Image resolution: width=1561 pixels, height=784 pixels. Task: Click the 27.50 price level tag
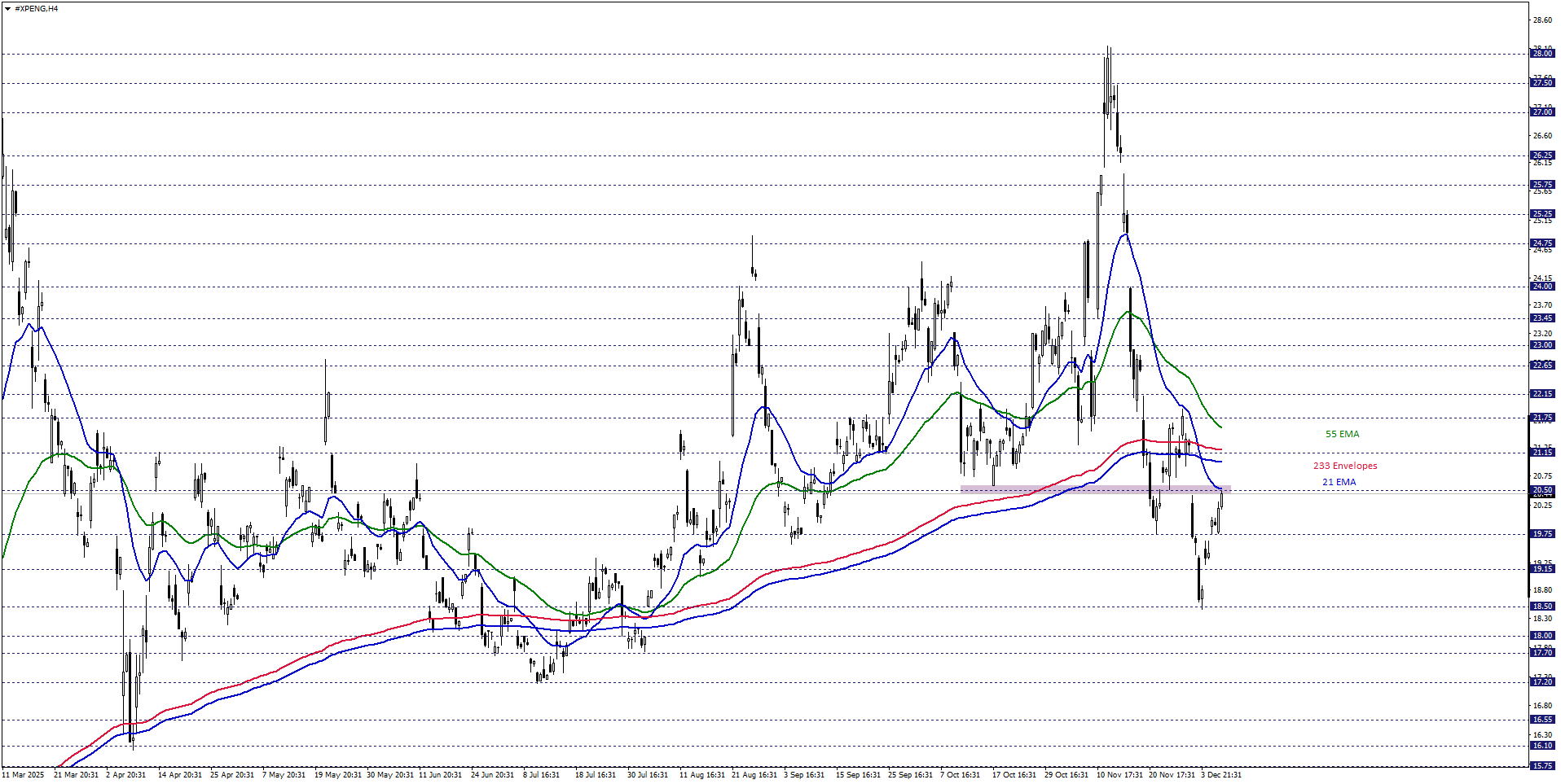click(x=1541, y=83)
